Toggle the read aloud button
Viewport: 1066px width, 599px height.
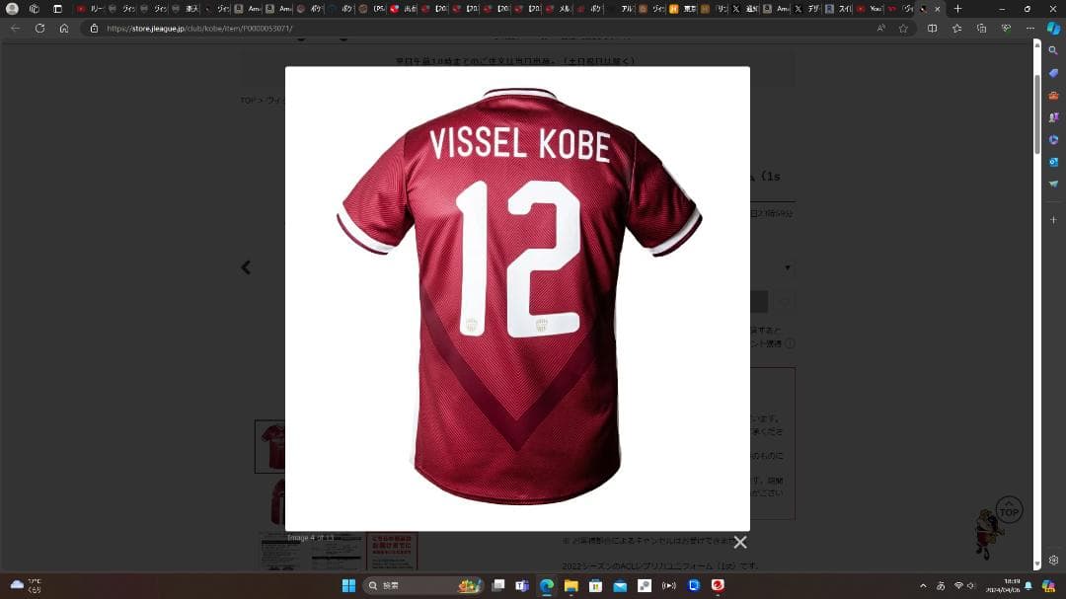880,29
